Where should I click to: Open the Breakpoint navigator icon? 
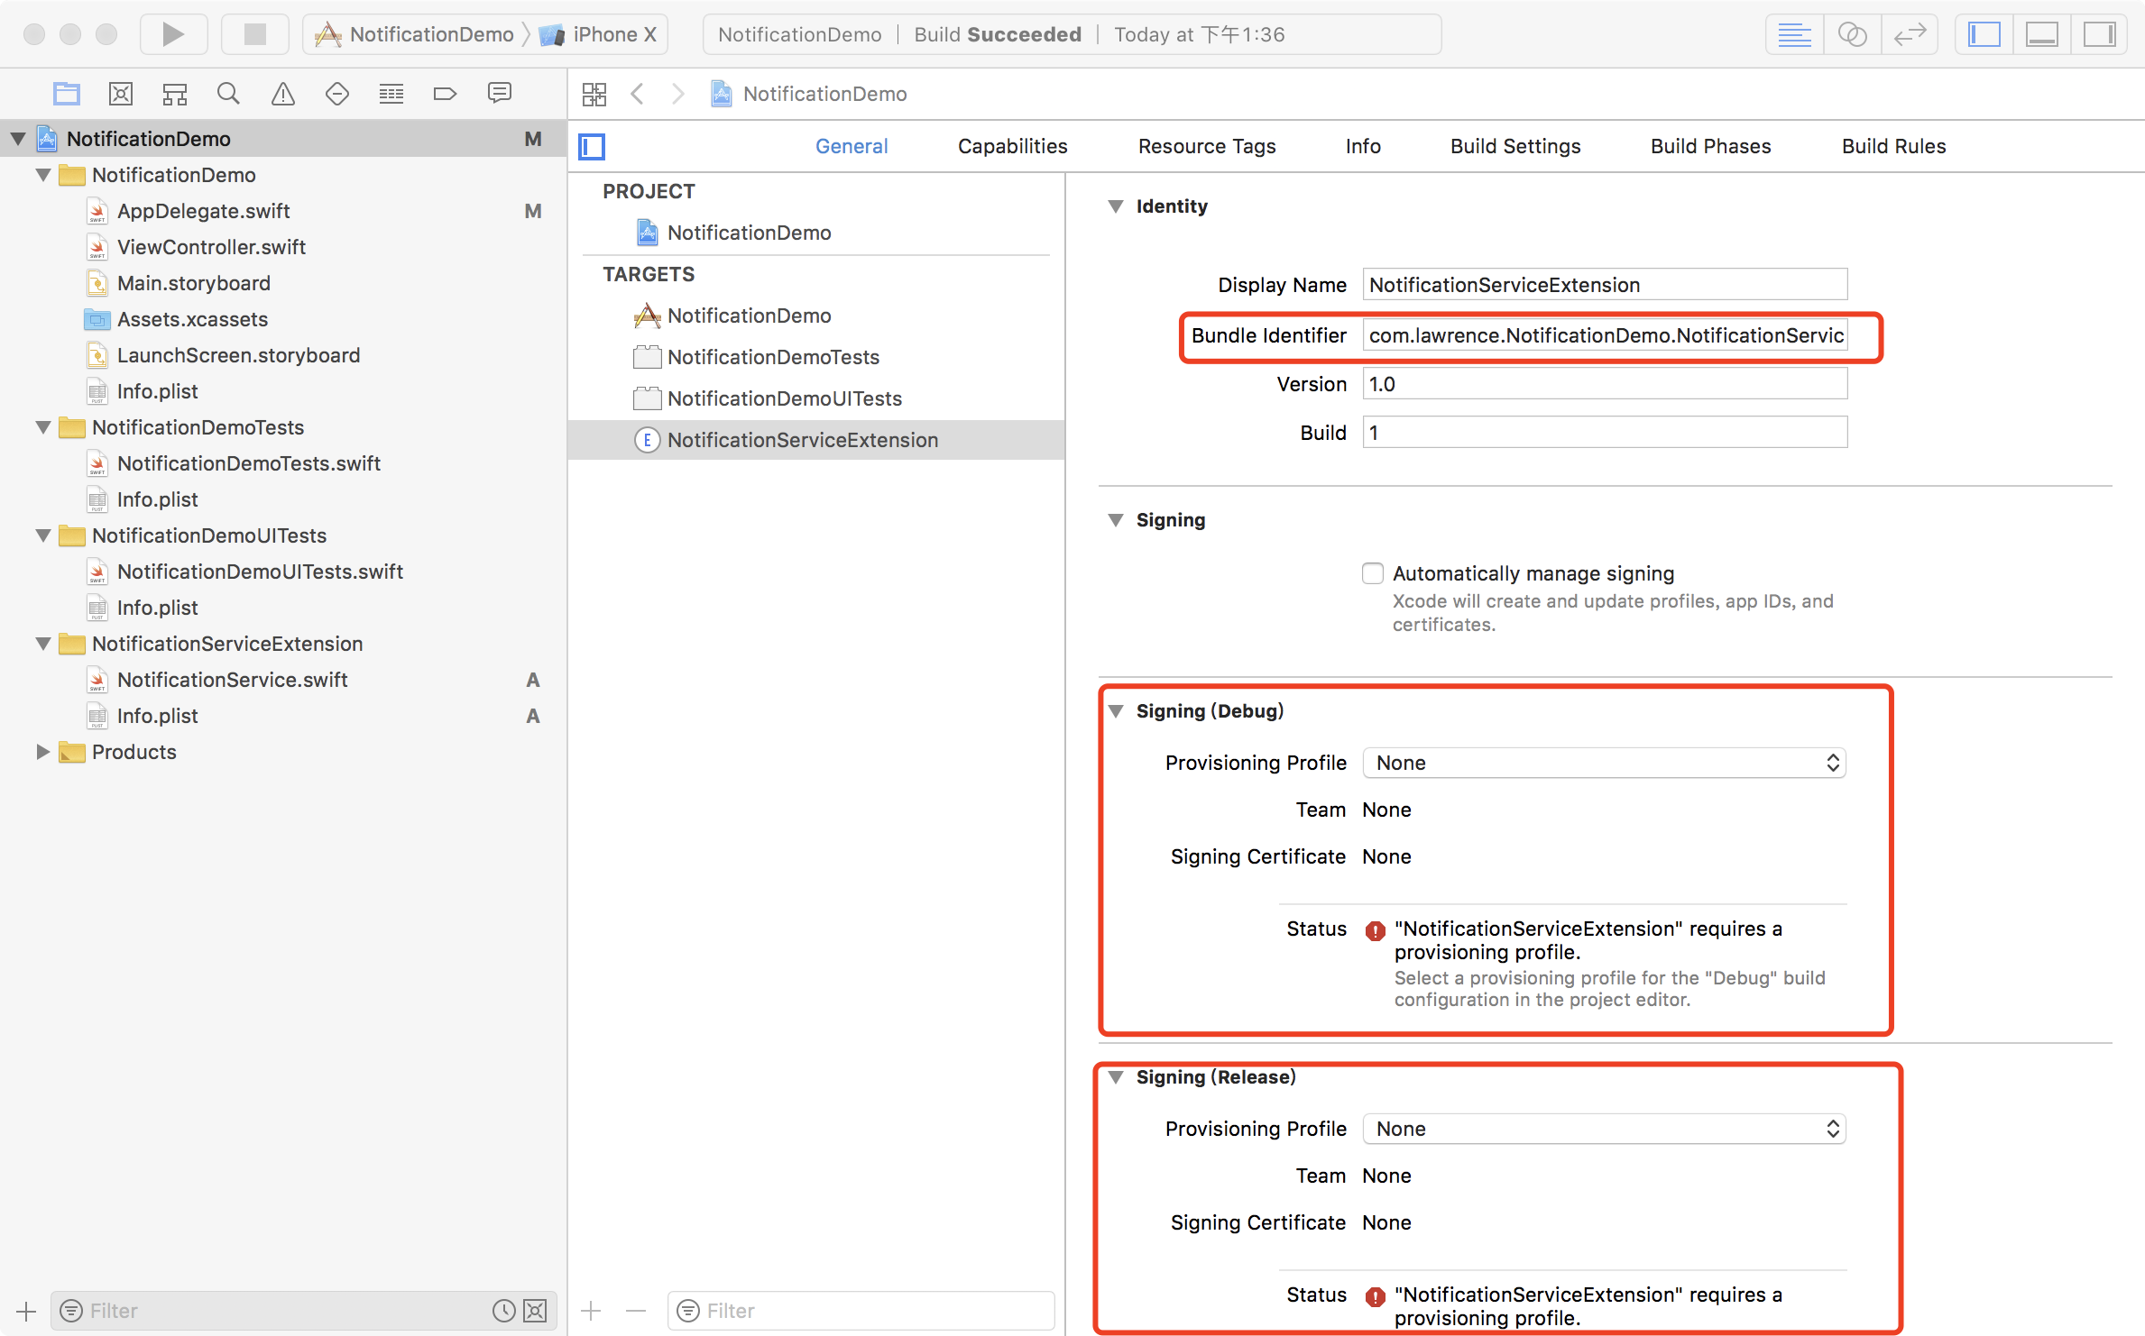point(446,94)
